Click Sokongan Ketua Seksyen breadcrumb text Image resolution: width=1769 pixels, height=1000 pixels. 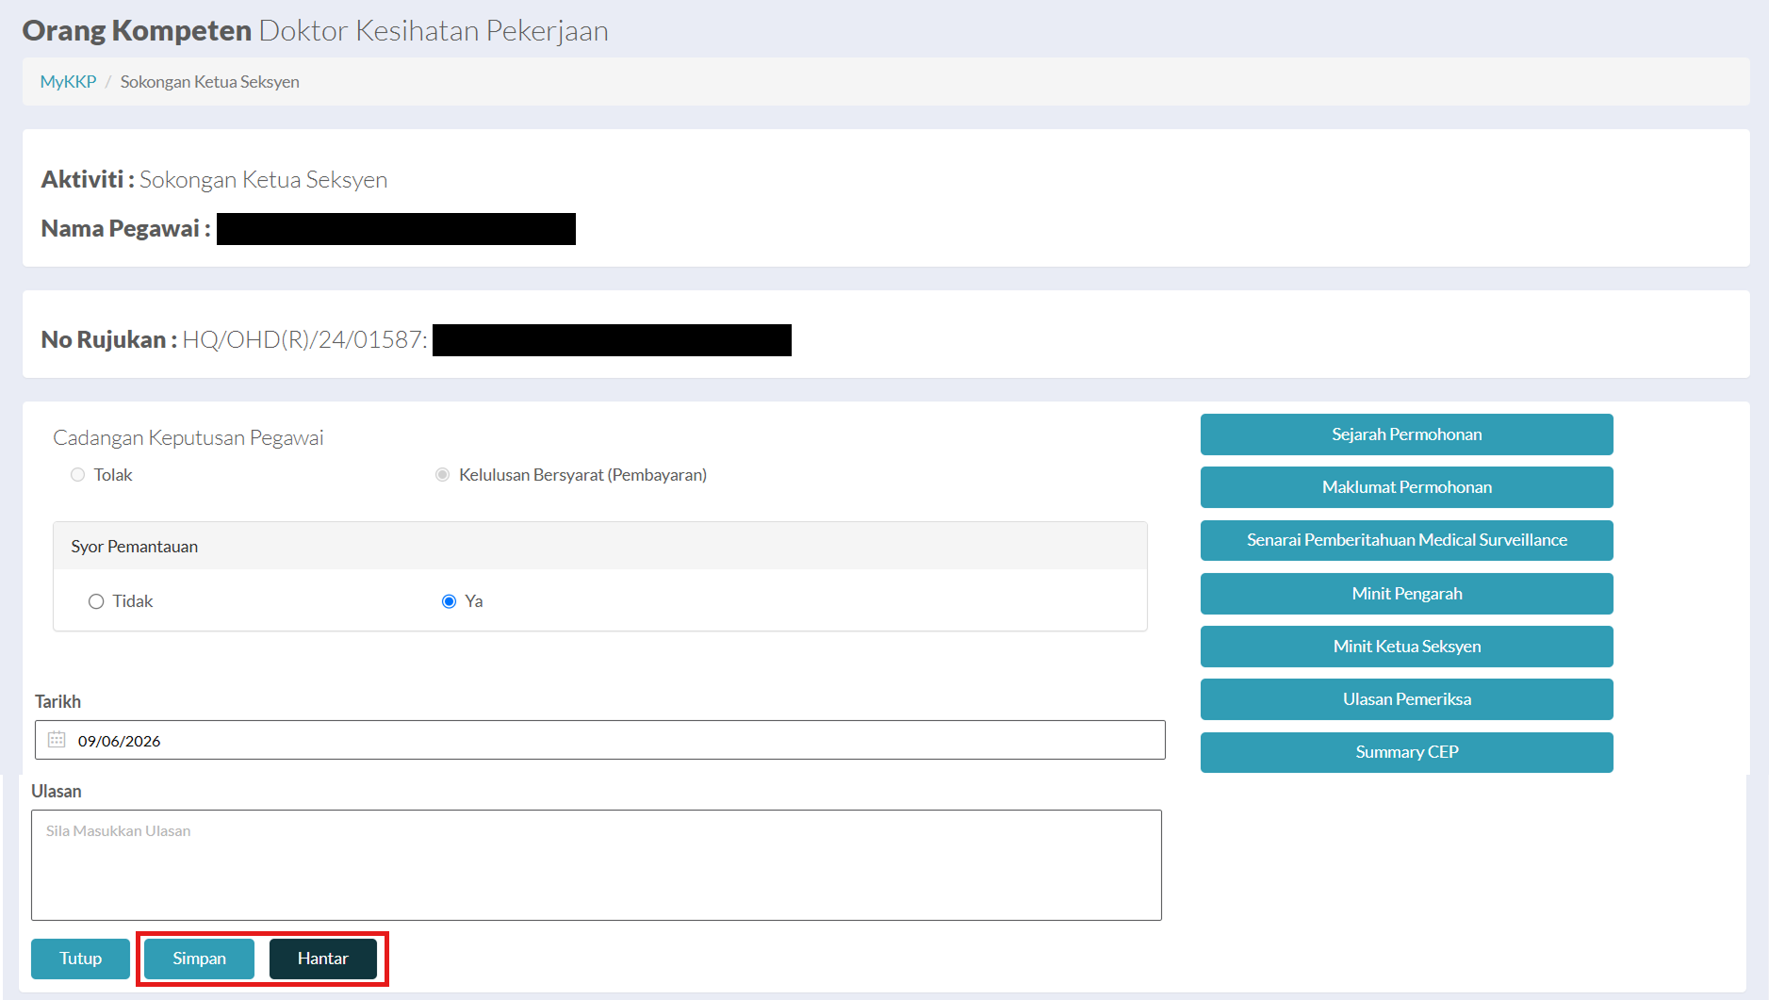pos(210,82)
